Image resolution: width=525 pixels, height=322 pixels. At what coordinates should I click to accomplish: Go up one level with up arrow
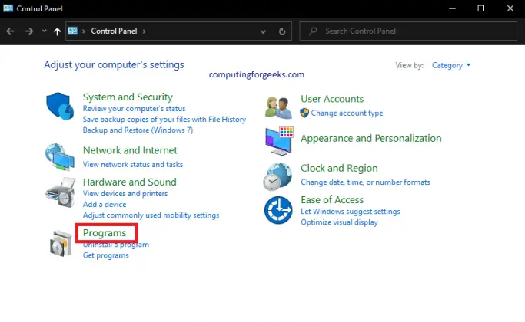click(x=58, y=31)
